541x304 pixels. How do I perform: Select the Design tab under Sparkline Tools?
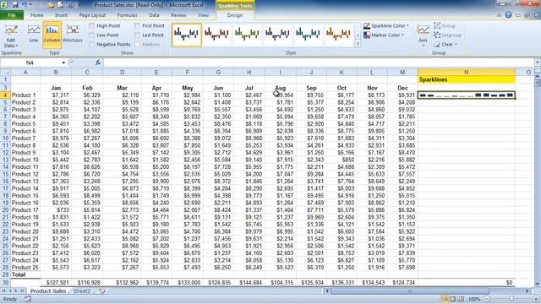[x=235, y=15]
